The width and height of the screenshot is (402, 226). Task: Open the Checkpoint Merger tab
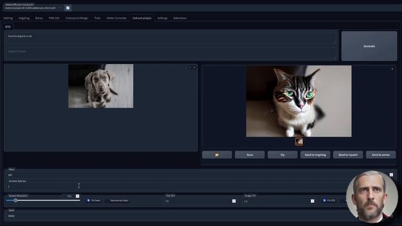coord(77,18)
